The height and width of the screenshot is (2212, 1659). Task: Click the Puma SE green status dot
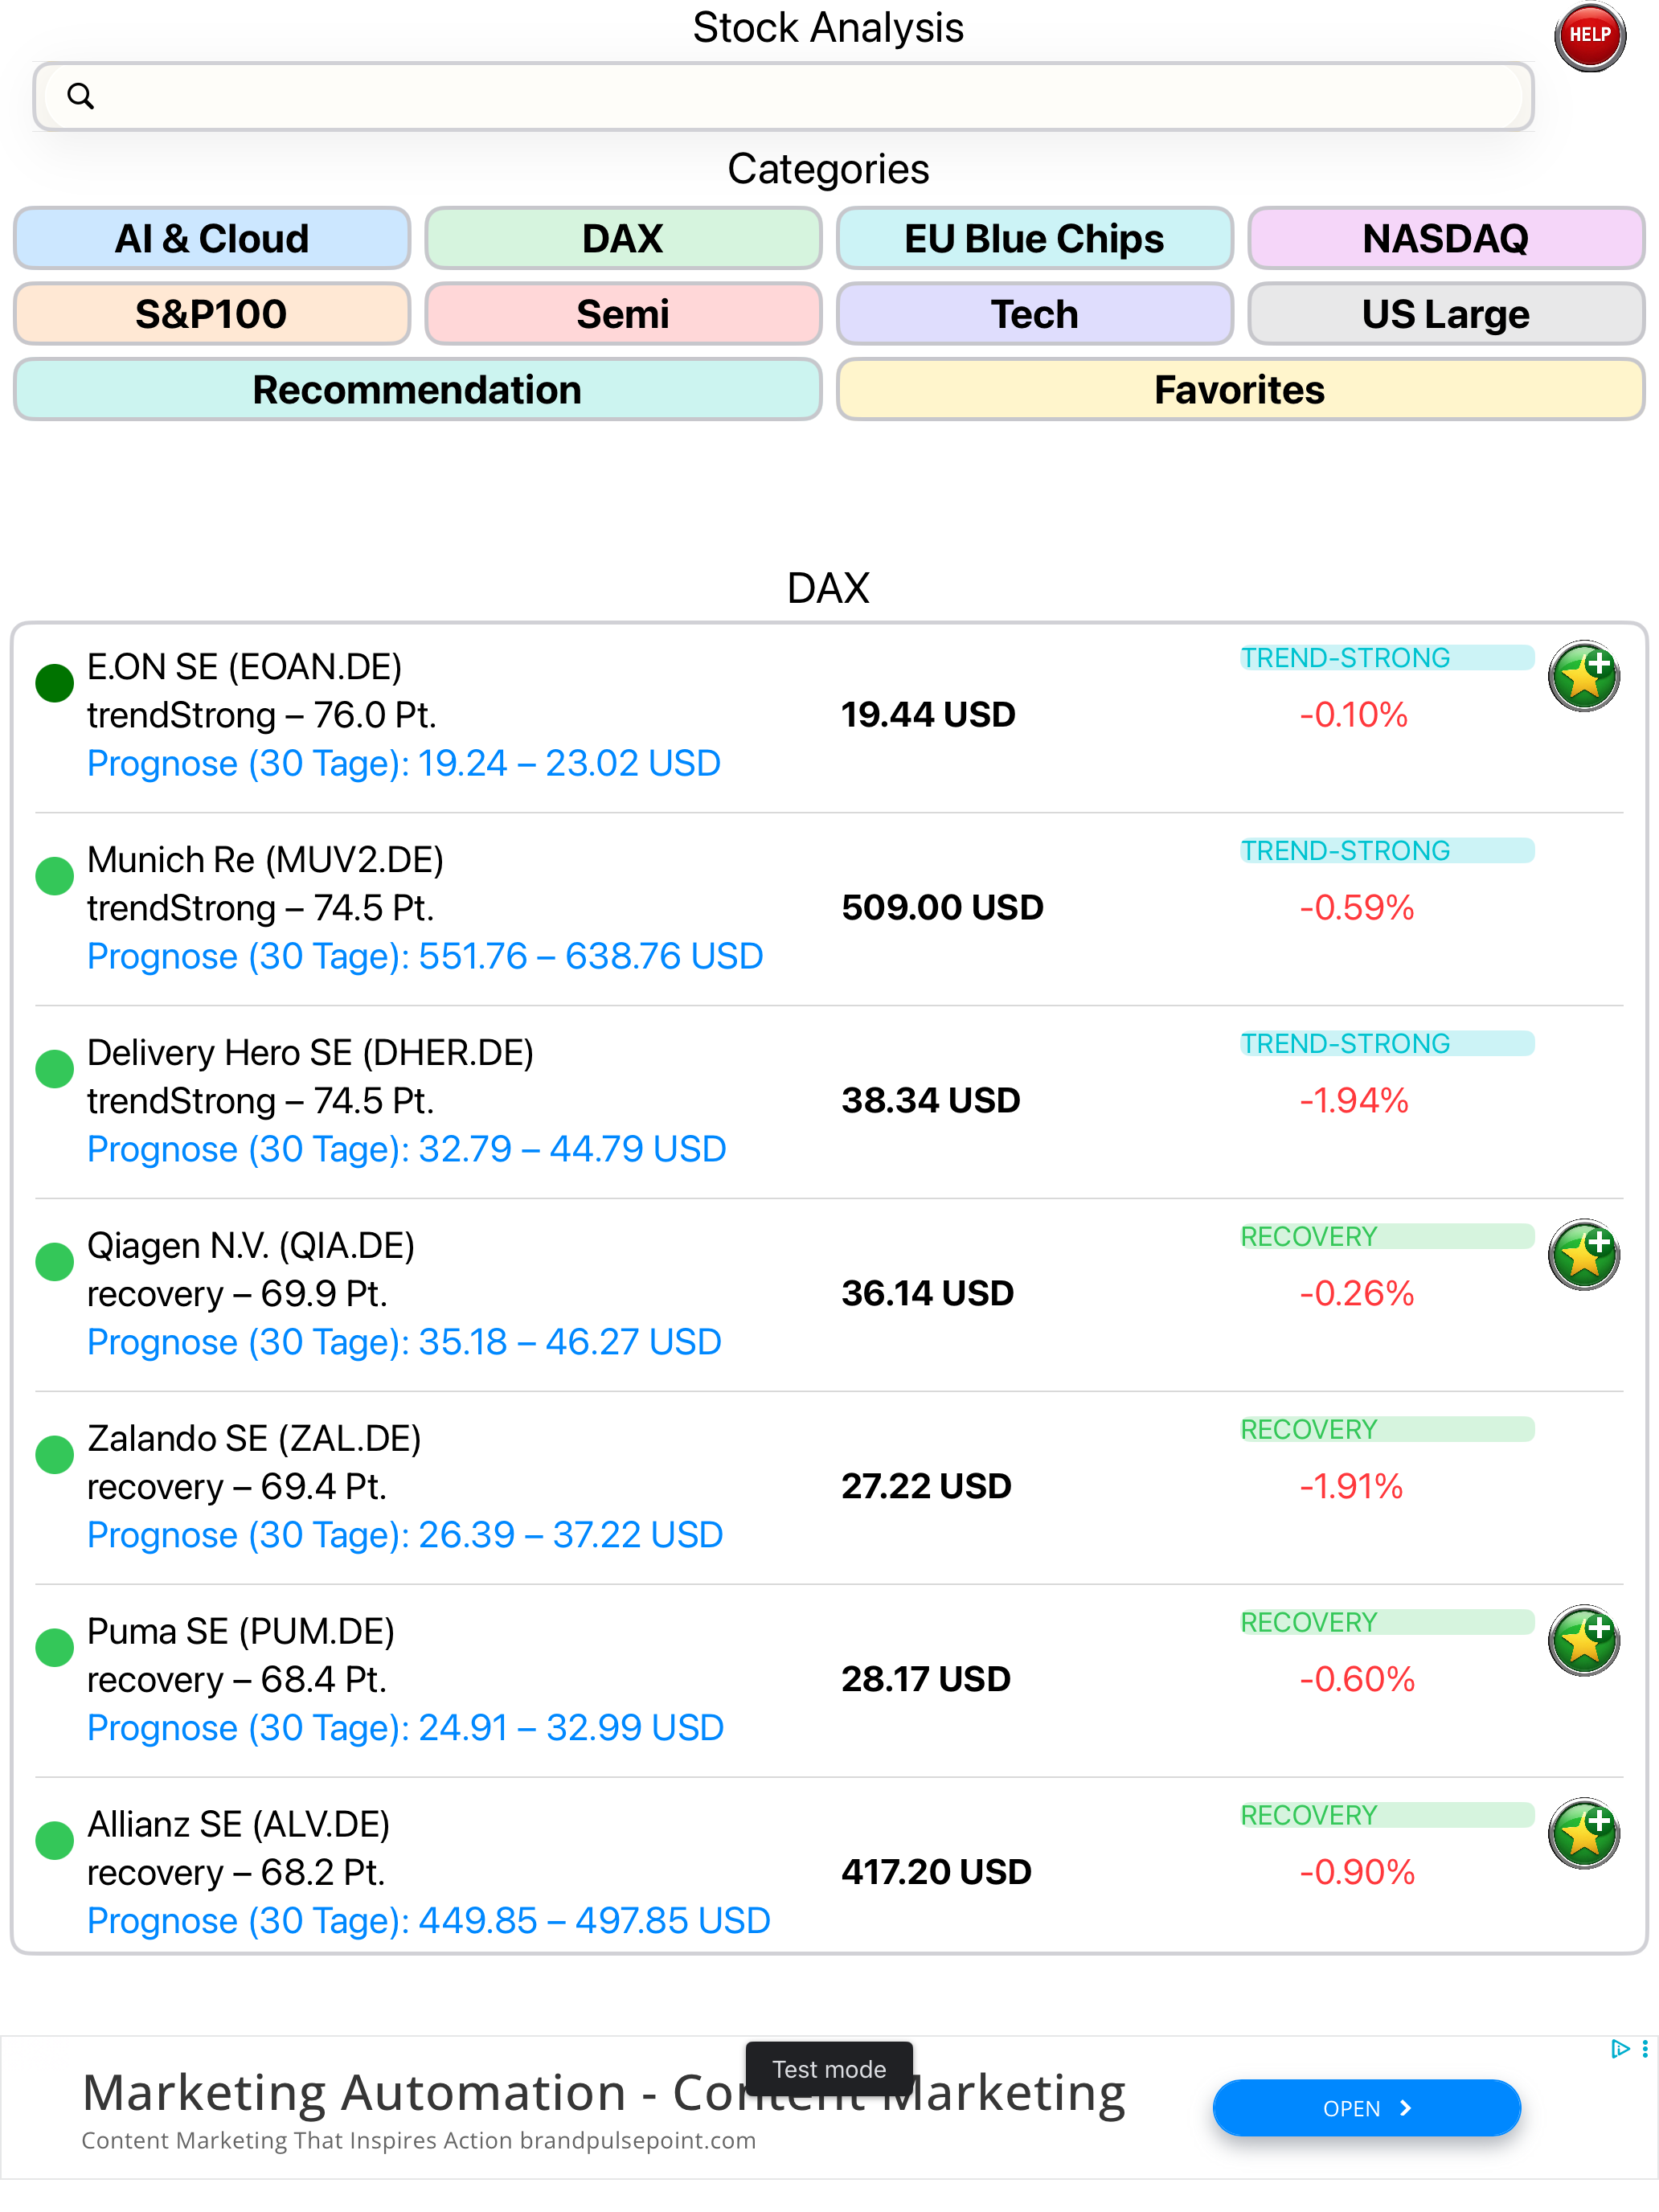55,1648
